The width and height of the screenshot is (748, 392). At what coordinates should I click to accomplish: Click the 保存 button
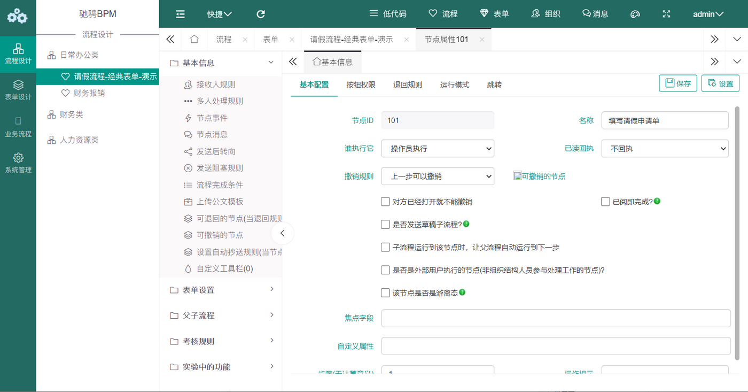click(677, 83)
